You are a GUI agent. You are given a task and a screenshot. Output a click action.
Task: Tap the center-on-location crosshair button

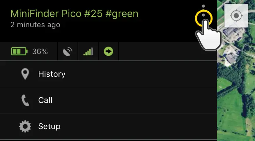pyautogui.click(x=236, y=16)
